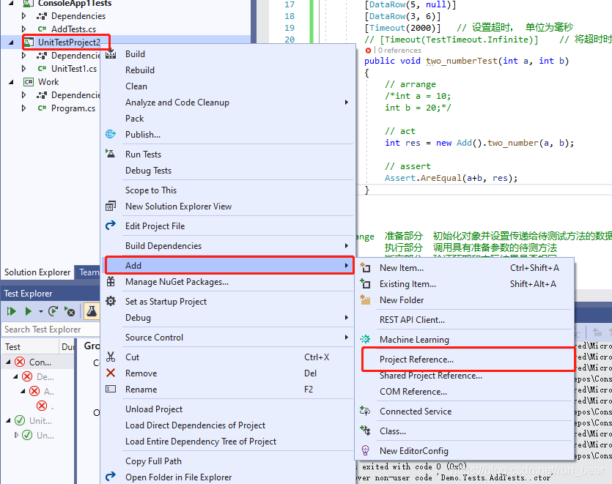Expand Program.cs node
The height and width of the screenshot is (484, 612).
[23, 108]
